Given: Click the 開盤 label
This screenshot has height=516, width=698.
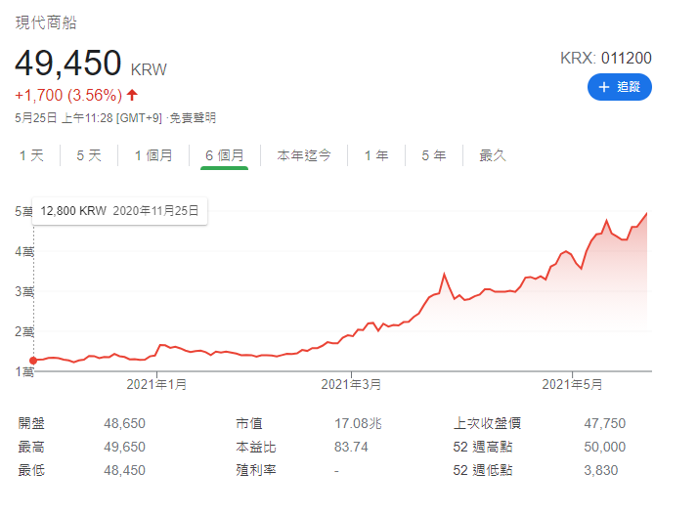Looking at the screenshot, I should (31, 423).
